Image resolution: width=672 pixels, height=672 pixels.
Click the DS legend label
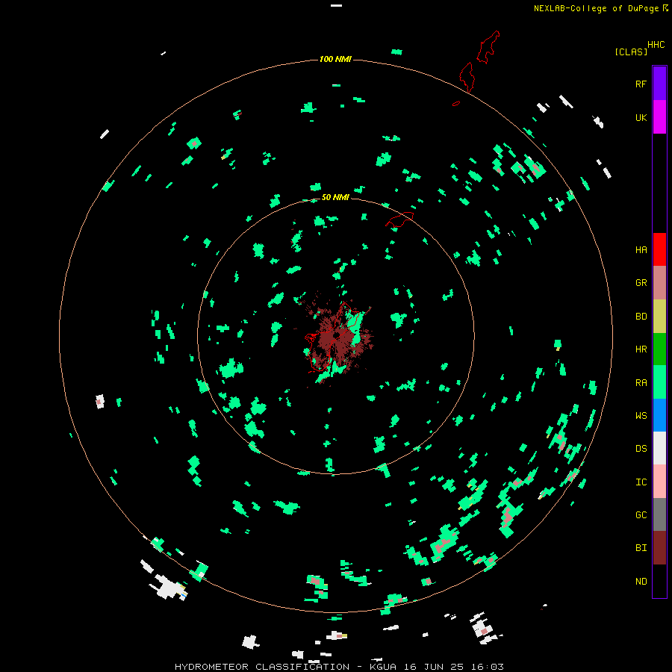tap(641, 448)
